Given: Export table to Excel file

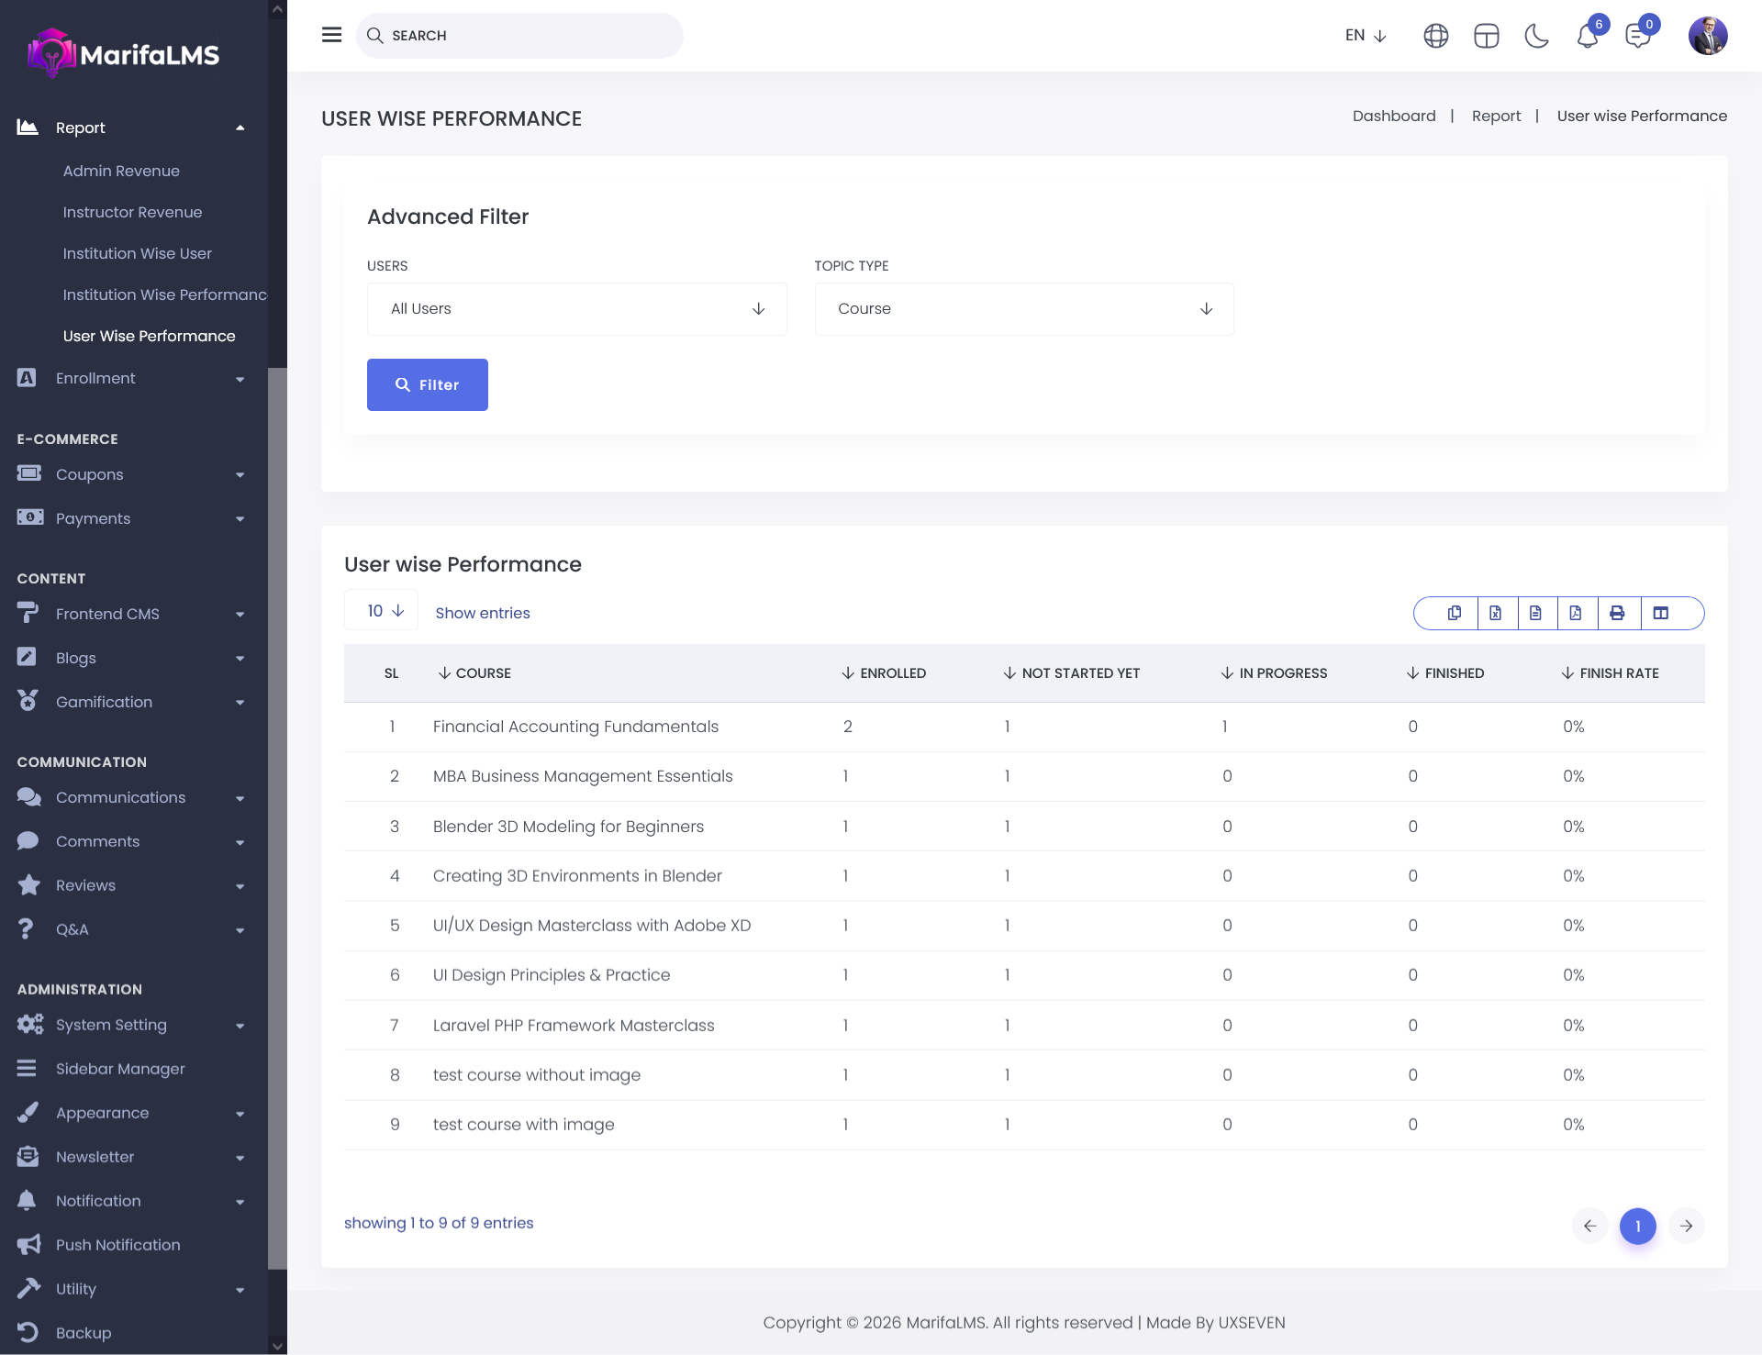Looking at the screenshot, I should click(x=1496, y=613).
